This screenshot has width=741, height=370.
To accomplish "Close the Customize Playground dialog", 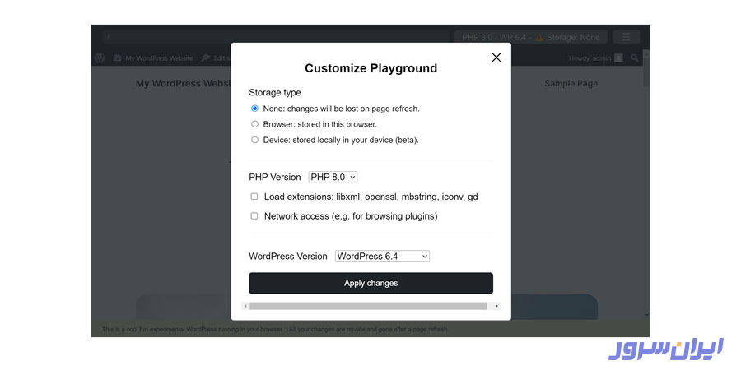I will pos(496,58).
